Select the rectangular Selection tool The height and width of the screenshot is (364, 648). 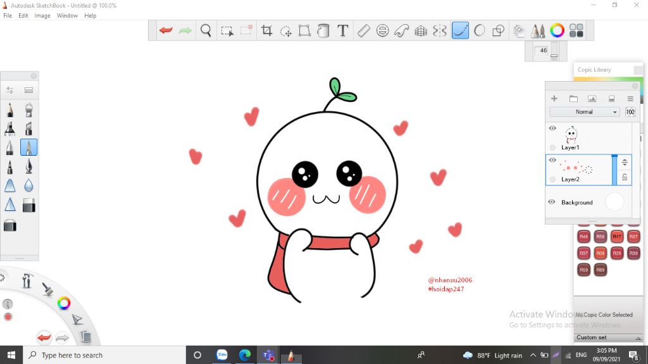(227, 30)
